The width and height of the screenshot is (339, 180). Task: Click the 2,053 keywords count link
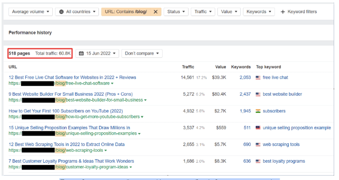point(245,78)
